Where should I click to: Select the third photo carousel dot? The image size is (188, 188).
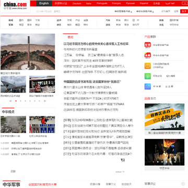[x=26, y=101]
